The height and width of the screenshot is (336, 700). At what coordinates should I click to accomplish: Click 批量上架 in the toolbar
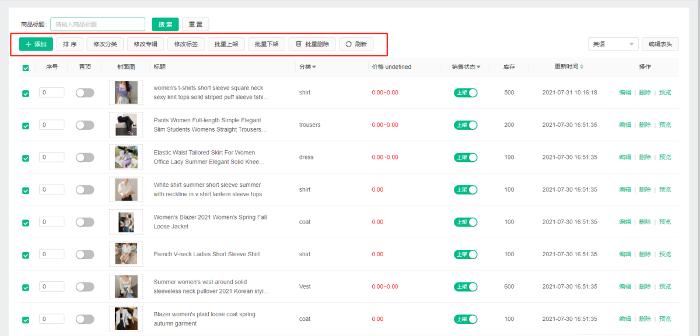pos(226,44)
